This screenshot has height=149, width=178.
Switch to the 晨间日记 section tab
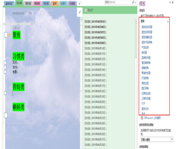[9, 4]
